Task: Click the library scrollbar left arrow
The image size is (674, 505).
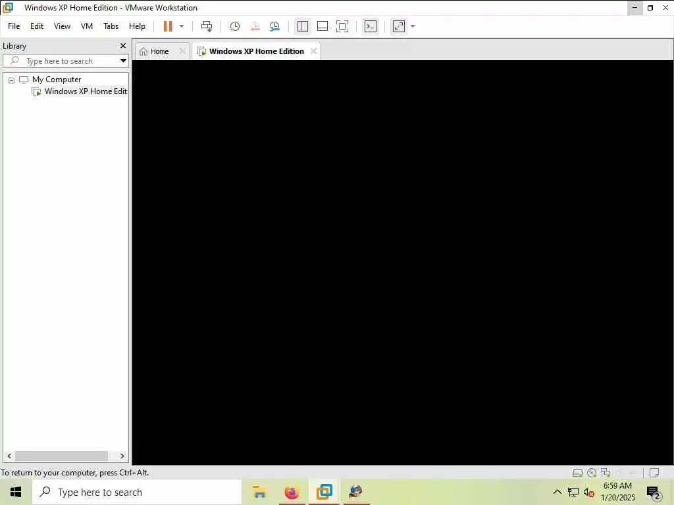Action: (x=9, y=456)
